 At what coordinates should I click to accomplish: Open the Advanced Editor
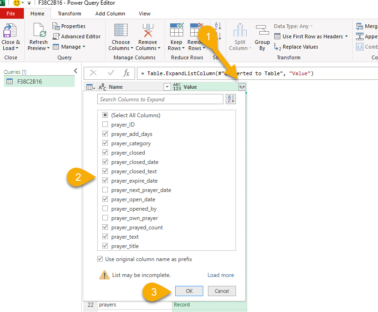tap(77, 36)
